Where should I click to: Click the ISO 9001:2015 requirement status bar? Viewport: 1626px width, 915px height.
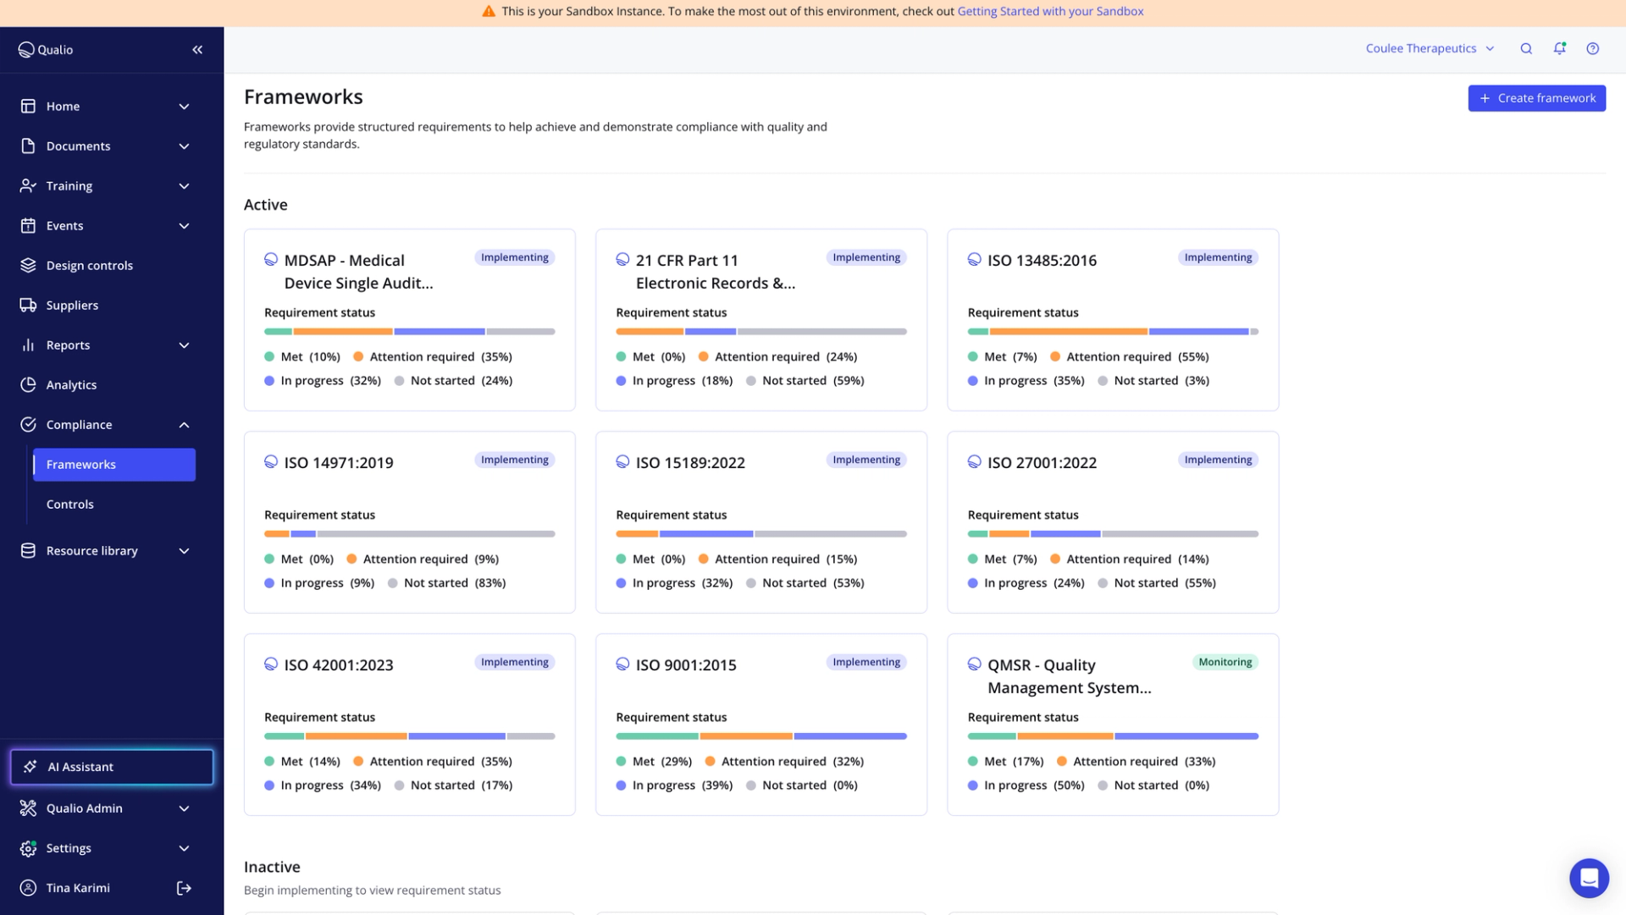pos(761,736)
